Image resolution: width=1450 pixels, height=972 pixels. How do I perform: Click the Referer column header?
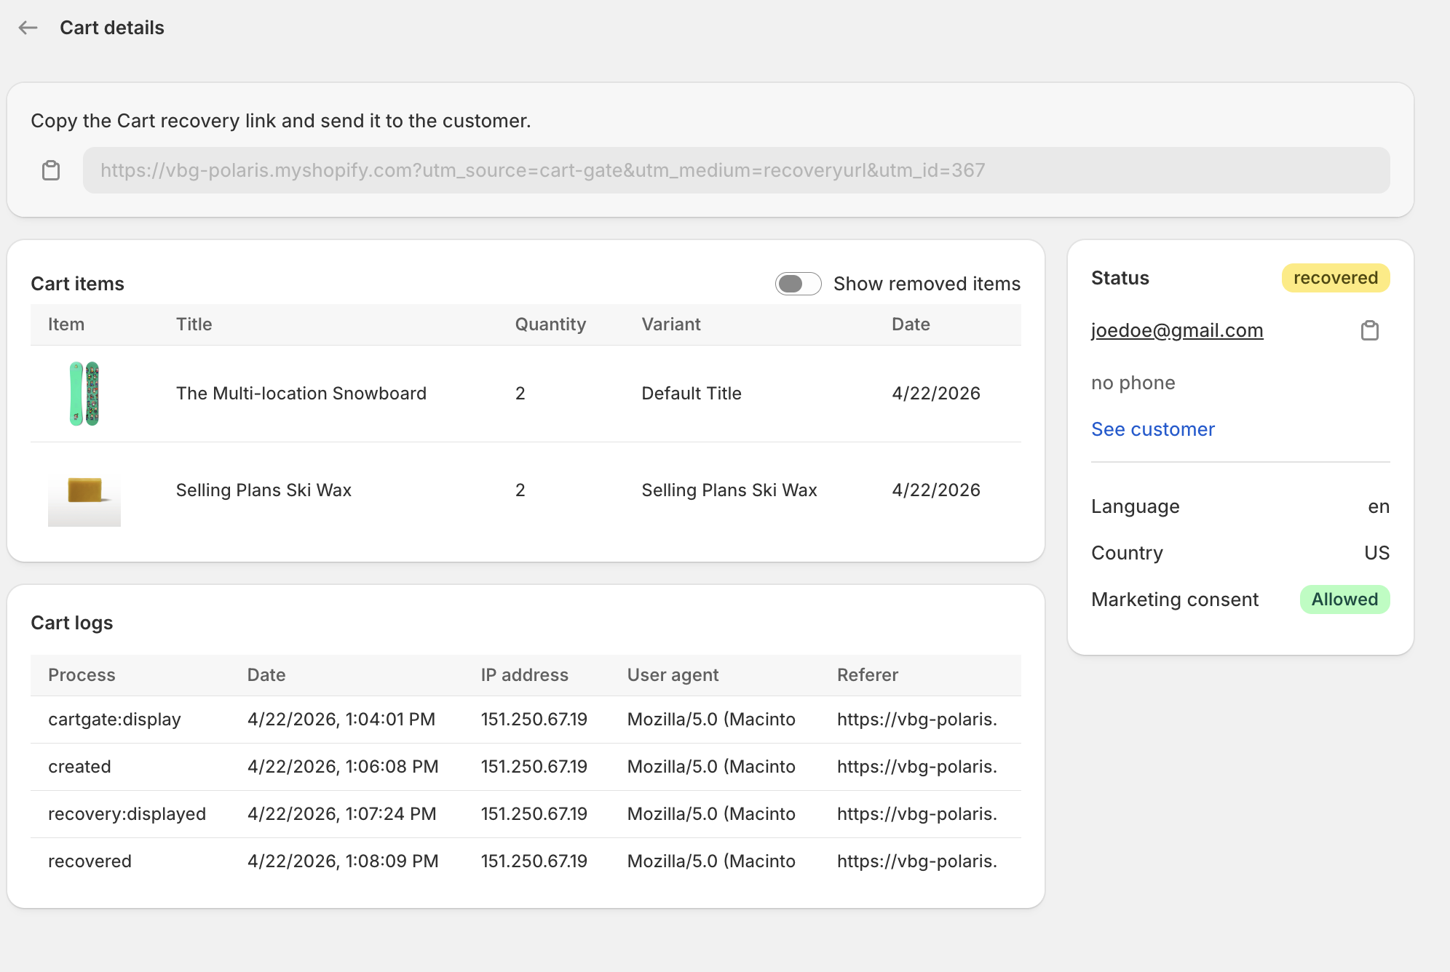coord(868,675)
